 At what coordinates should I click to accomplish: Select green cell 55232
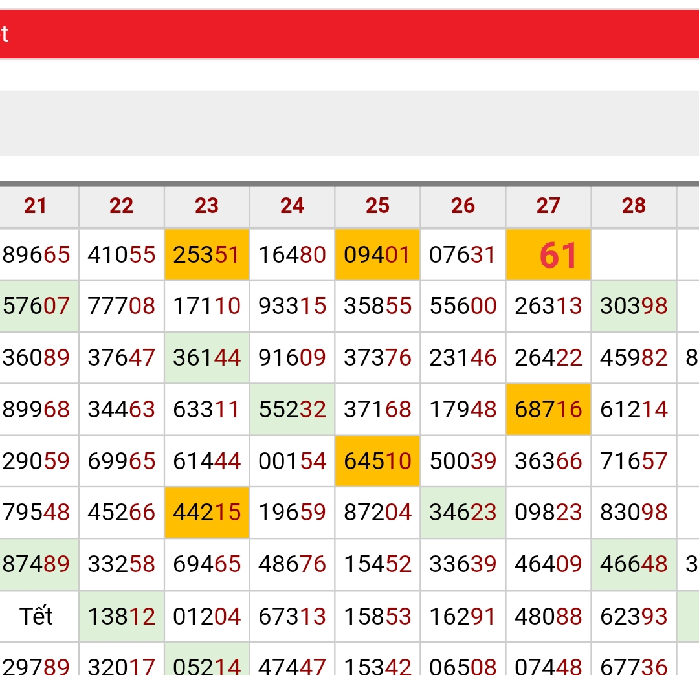point(292,409)
